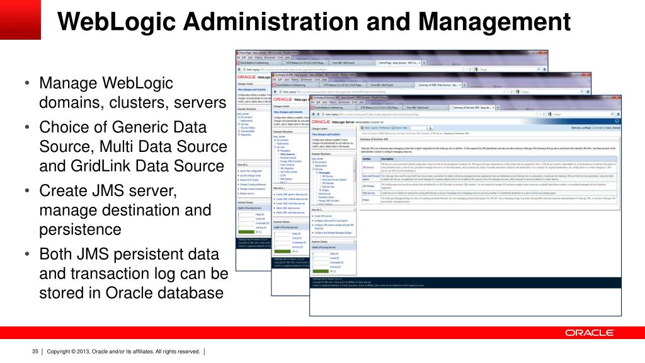The height and width of the screenshot is (363, 645).
Task: Open the Tools menu in middle JDBC window
Action: (x=317, y=79)
